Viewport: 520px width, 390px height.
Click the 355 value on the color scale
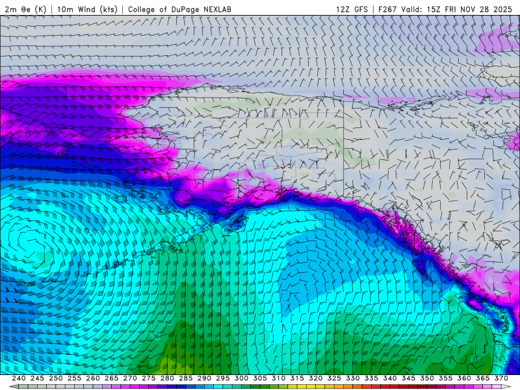[x=446, y=378]
